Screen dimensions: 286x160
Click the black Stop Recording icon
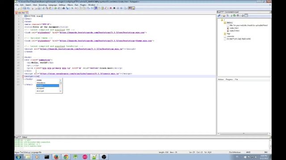pyautogui.click(x=114, y=8)
